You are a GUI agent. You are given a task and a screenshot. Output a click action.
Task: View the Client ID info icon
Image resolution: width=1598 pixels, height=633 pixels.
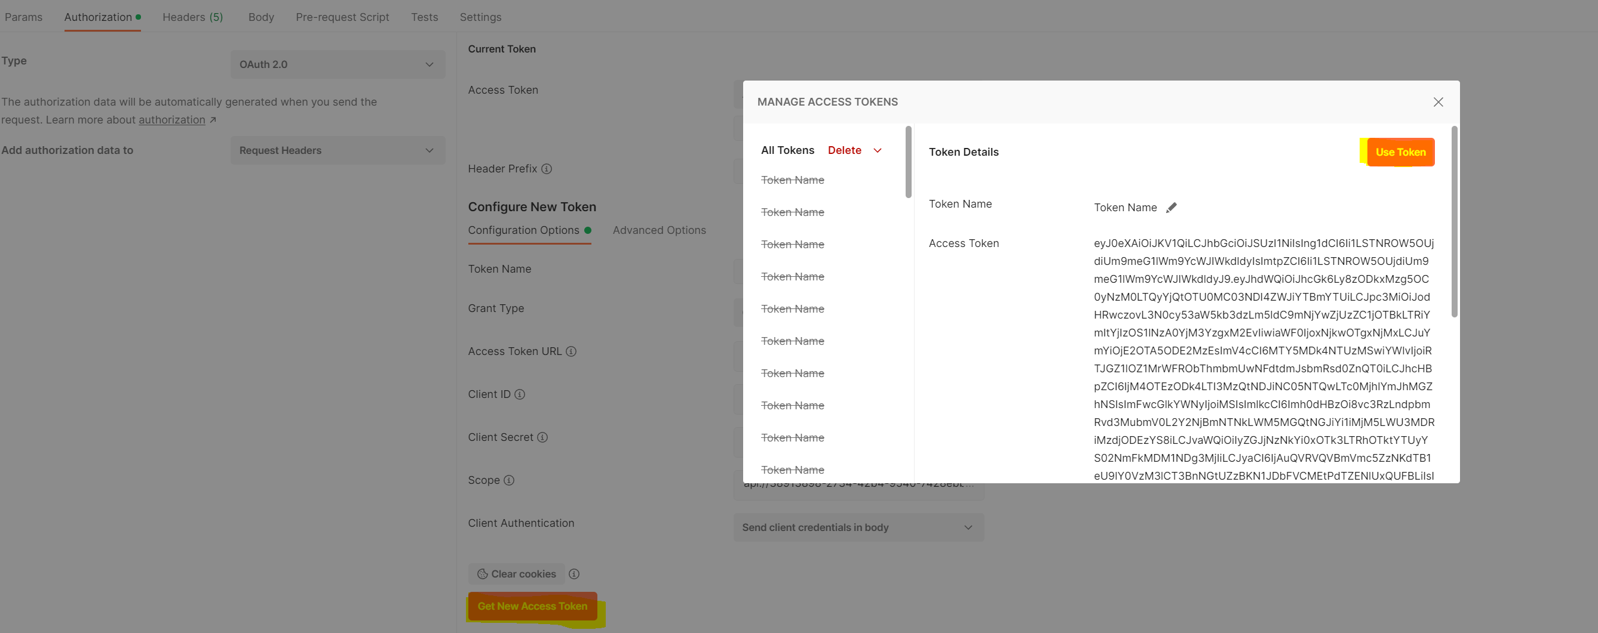point(520,394)
